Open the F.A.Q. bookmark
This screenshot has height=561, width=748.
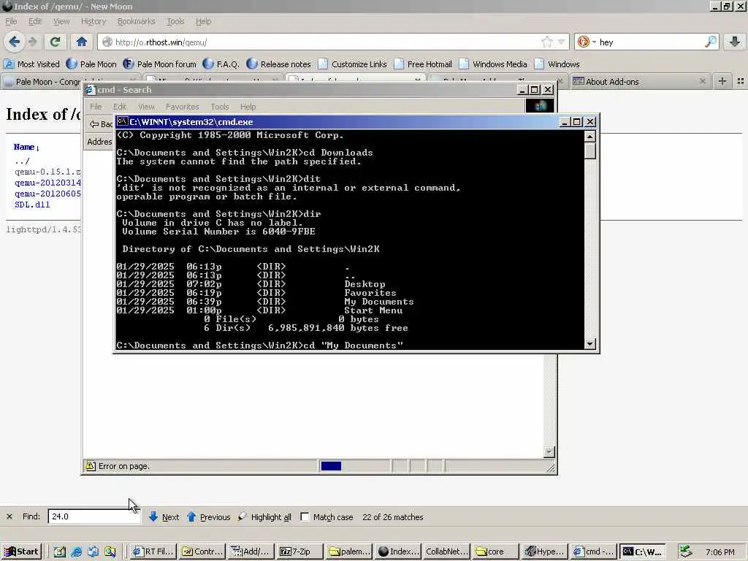coord(221,64)
